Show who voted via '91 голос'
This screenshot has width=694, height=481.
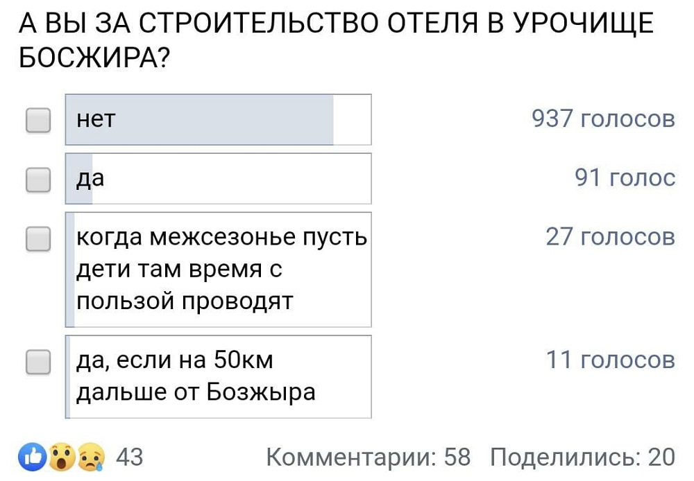625,179
